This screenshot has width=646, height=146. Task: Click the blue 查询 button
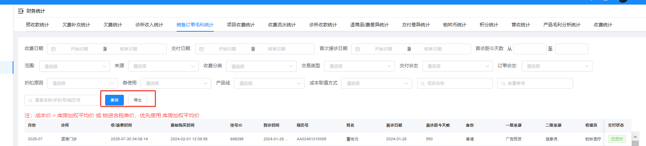click(x=114, y=100)
